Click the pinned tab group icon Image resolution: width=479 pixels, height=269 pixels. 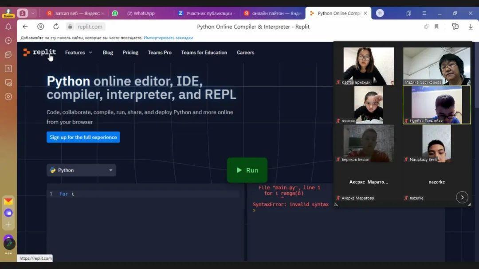pyautogui.click(x=22, y=13)
